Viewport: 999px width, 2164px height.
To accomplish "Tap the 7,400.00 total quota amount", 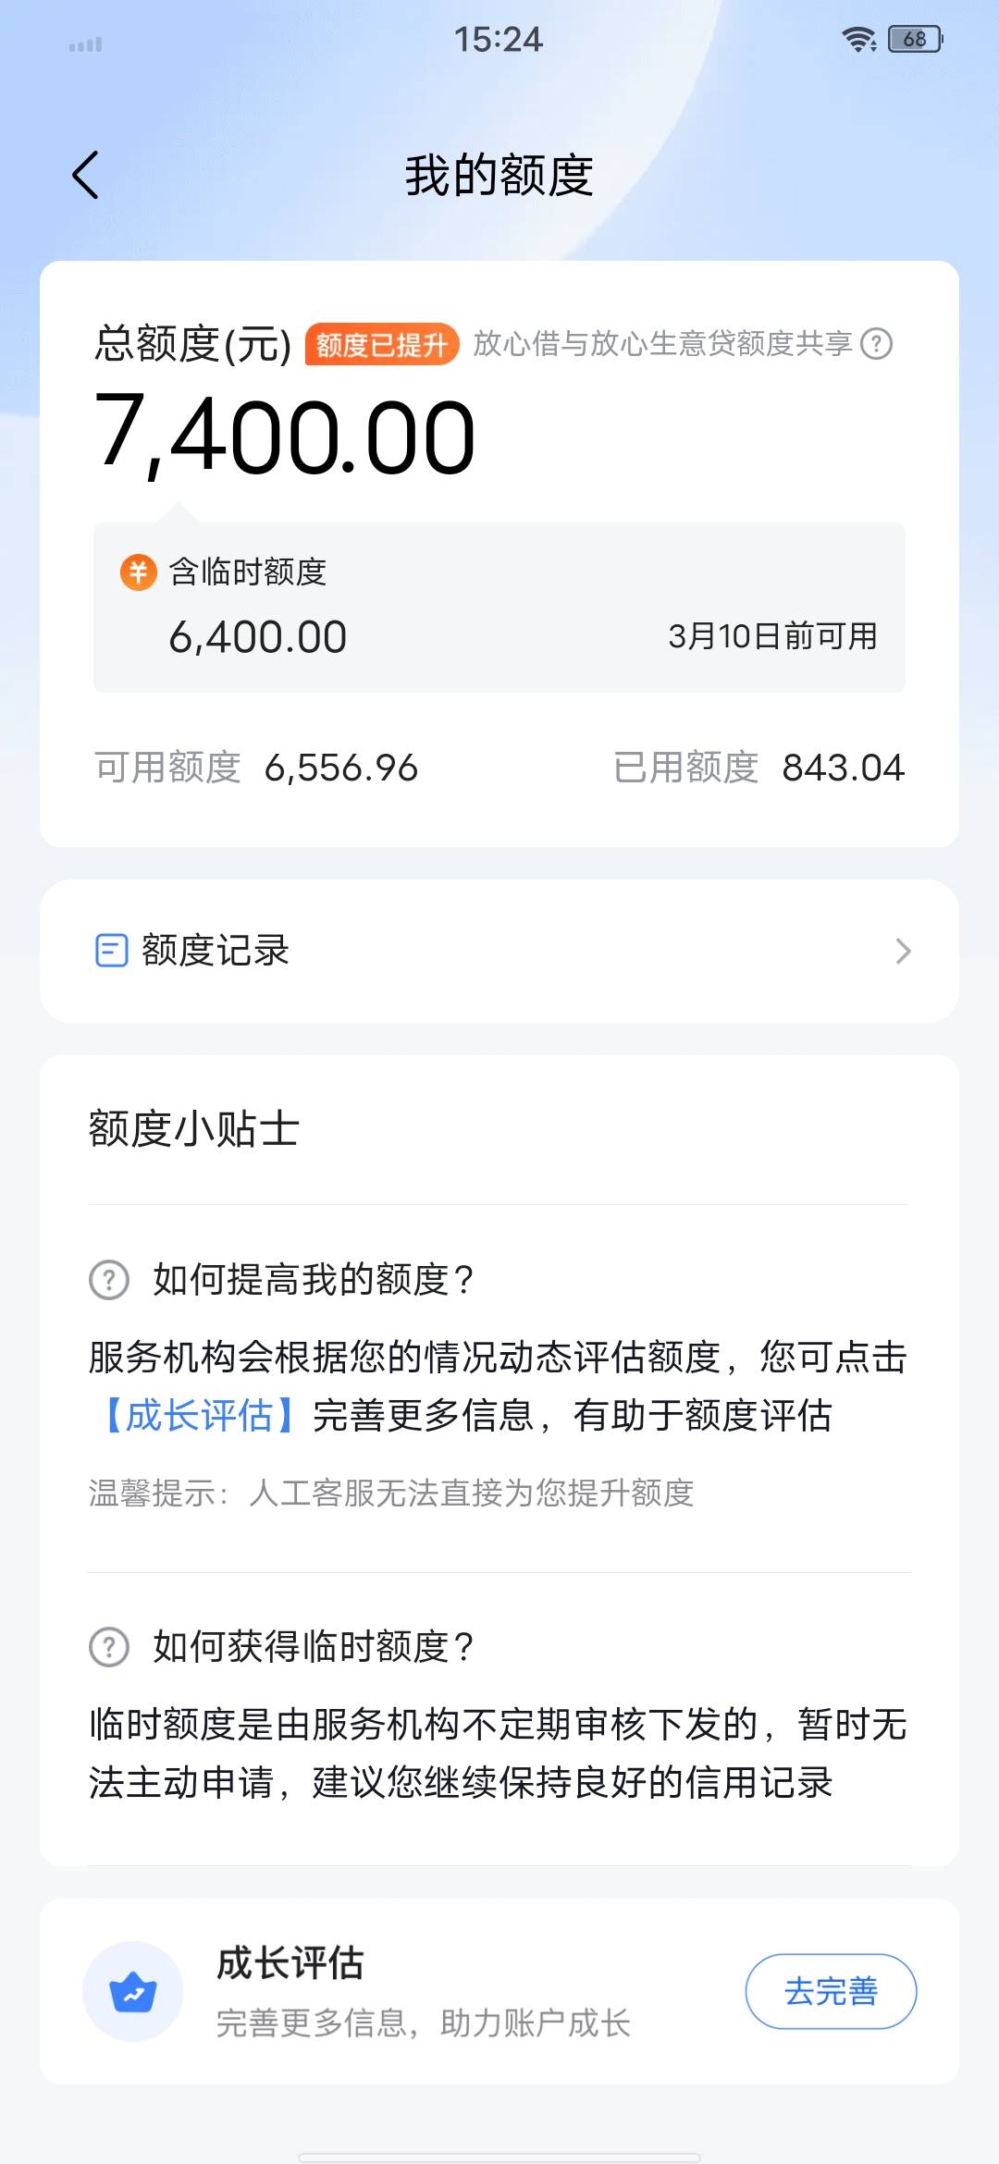I will coord(285,436).
